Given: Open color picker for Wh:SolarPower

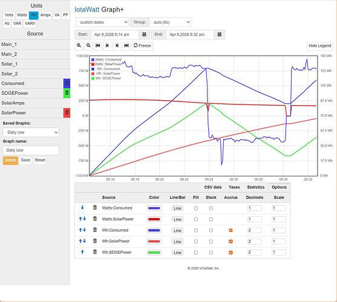Looking at the screenshot, I should tap(154, 242).
